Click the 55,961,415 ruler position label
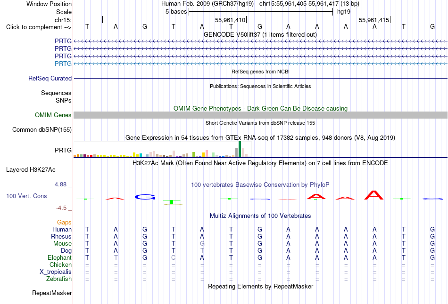The width and height of the screenshot is (448, 304). point(373,20)
